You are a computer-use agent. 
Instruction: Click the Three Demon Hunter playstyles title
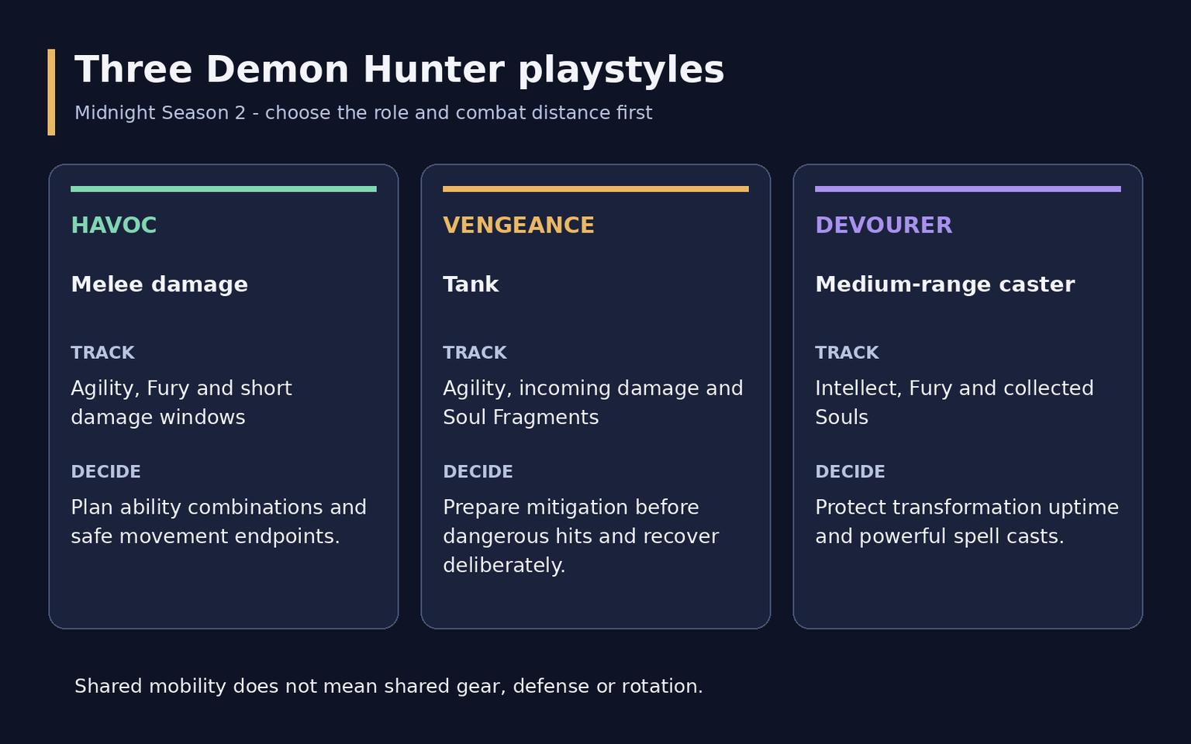coord(399,70)
